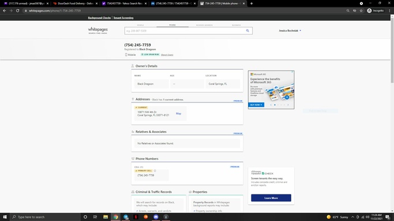Click the blocked cookies eye icon in address bar
The width and height of the screenshot is (394, 221).
click(x=355, y=10)
